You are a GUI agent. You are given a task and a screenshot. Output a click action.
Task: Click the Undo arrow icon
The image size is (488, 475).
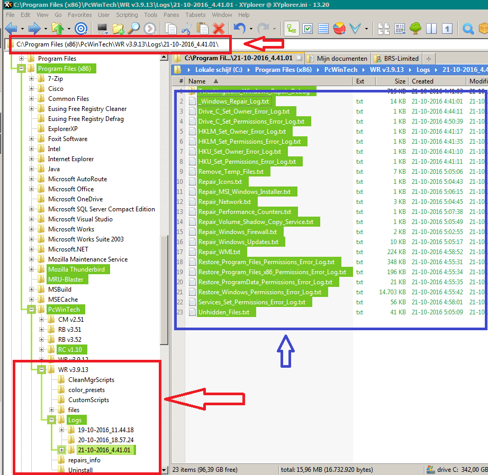239,29
